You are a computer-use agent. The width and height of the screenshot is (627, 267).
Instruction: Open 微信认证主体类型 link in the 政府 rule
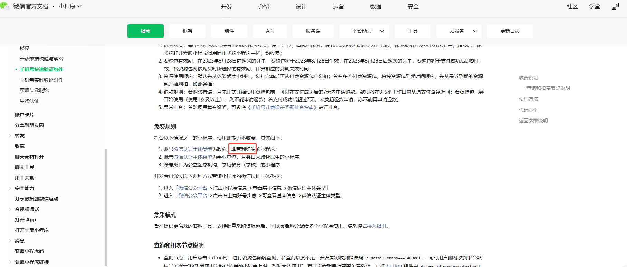[193, 149]
